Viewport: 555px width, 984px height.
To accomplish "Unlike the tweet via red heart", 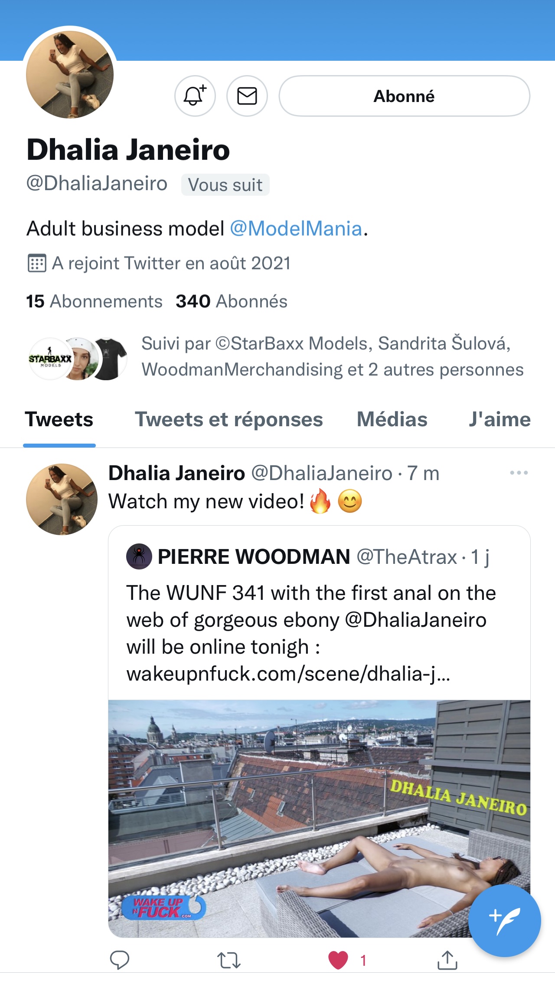I will coord(338,960).
